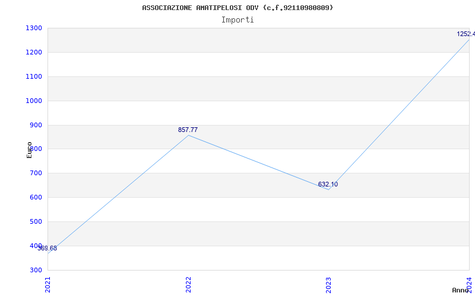Click the 1100 y-axis value
Viewport: 475px width, 296px height.
click(34, 76)
